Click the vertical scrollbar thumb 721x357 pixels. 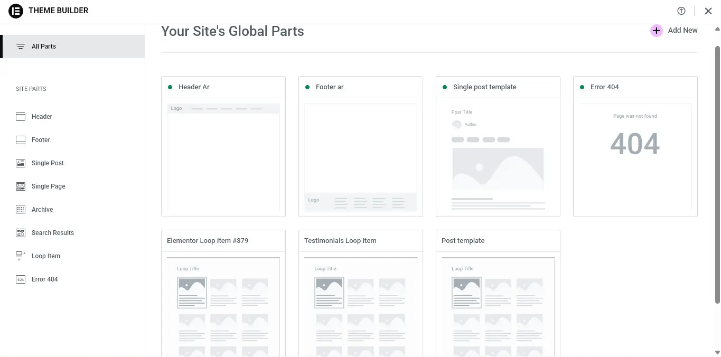(717, 174)
